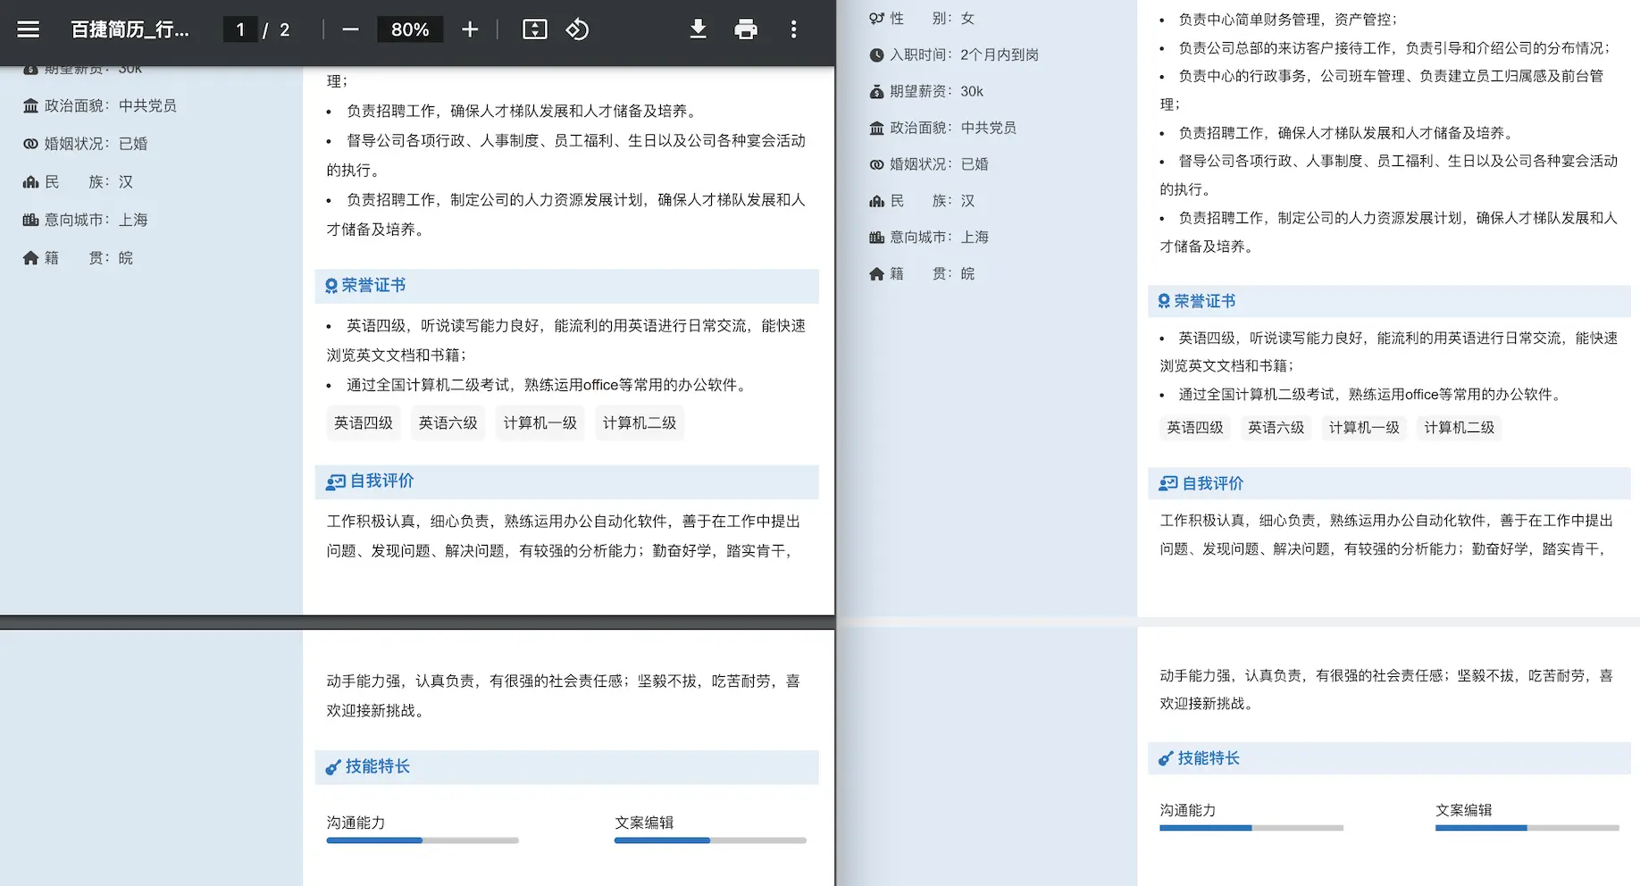Viewport: 1640px width, 886px height.
Task: Download the PDF file
Action: coord(699,29)
